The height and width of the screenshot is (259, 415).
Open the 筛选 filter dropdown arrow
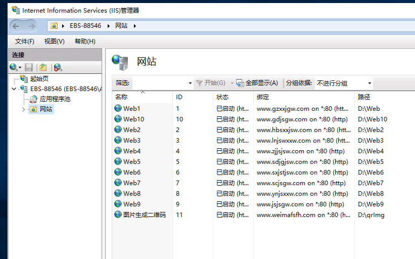pos(190,83)
